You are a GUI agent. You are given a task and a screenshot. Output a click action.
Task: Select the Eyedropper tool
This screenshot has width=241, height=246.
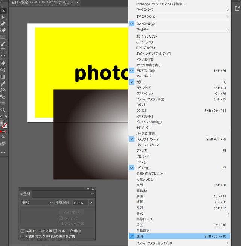pyautogui.click(x=3, y=83)
